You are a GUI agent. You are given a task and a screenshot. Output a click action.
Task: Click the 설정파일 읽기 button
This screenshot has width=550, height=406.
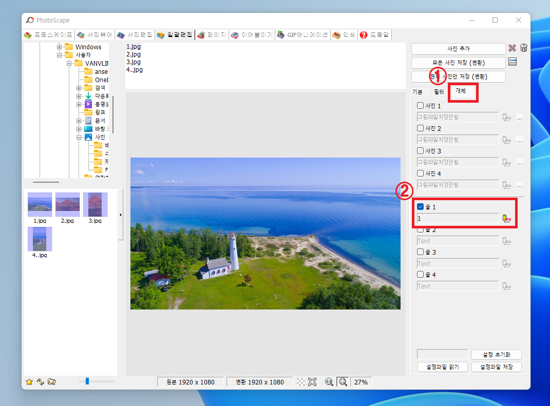[443, 366]
